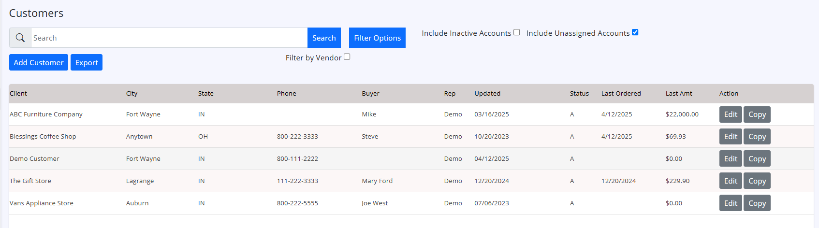Copy the ABC Furniture Company row
The image size is (819, 228).
click(757, 114)
